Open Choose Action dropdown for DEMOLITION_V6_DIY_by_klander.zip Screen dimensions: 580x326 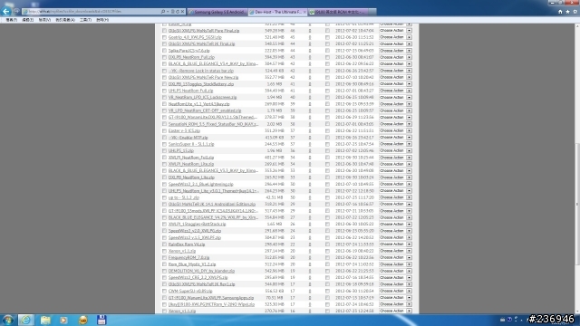point(395,271)
